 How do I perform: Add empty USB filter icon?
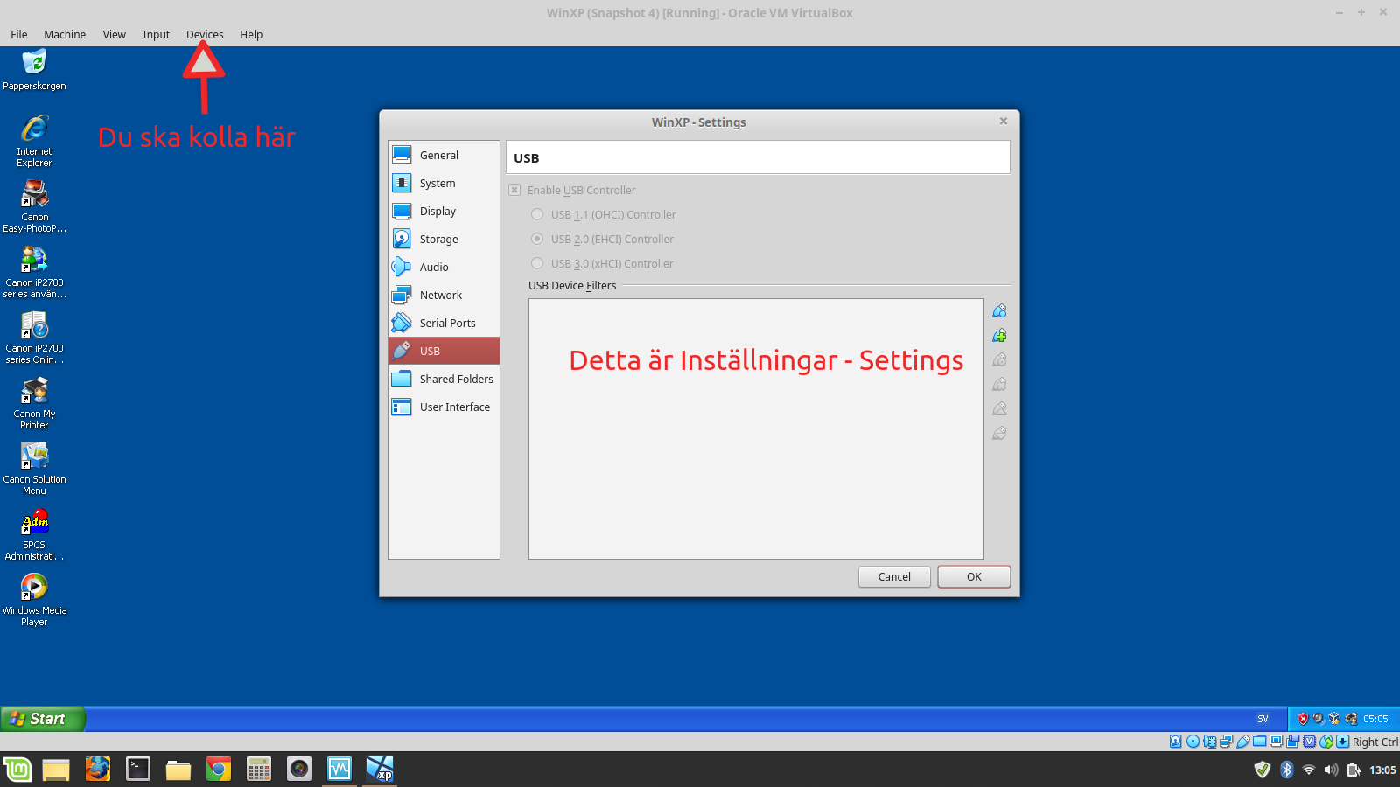pyautogui.click(x=999, y=311)
